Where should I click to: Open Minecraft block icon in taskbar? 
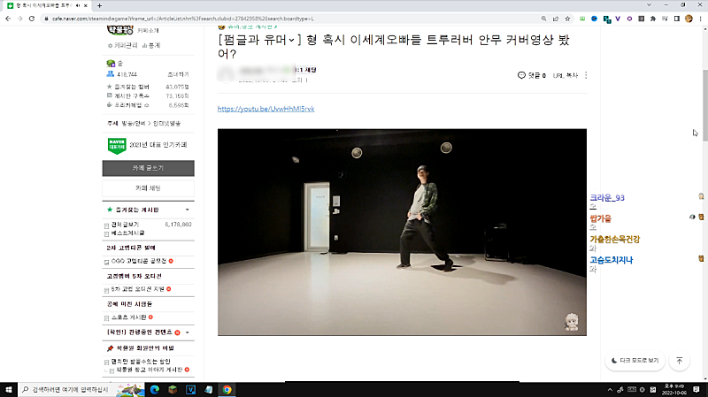point(173,389)
